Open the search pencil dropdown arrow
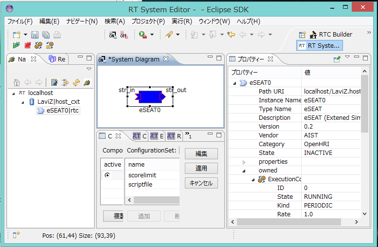This screenshot has height=247, width=378. click(178, 35)
